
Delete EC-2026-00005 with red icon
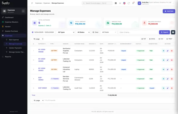click(x=172, y=60)
